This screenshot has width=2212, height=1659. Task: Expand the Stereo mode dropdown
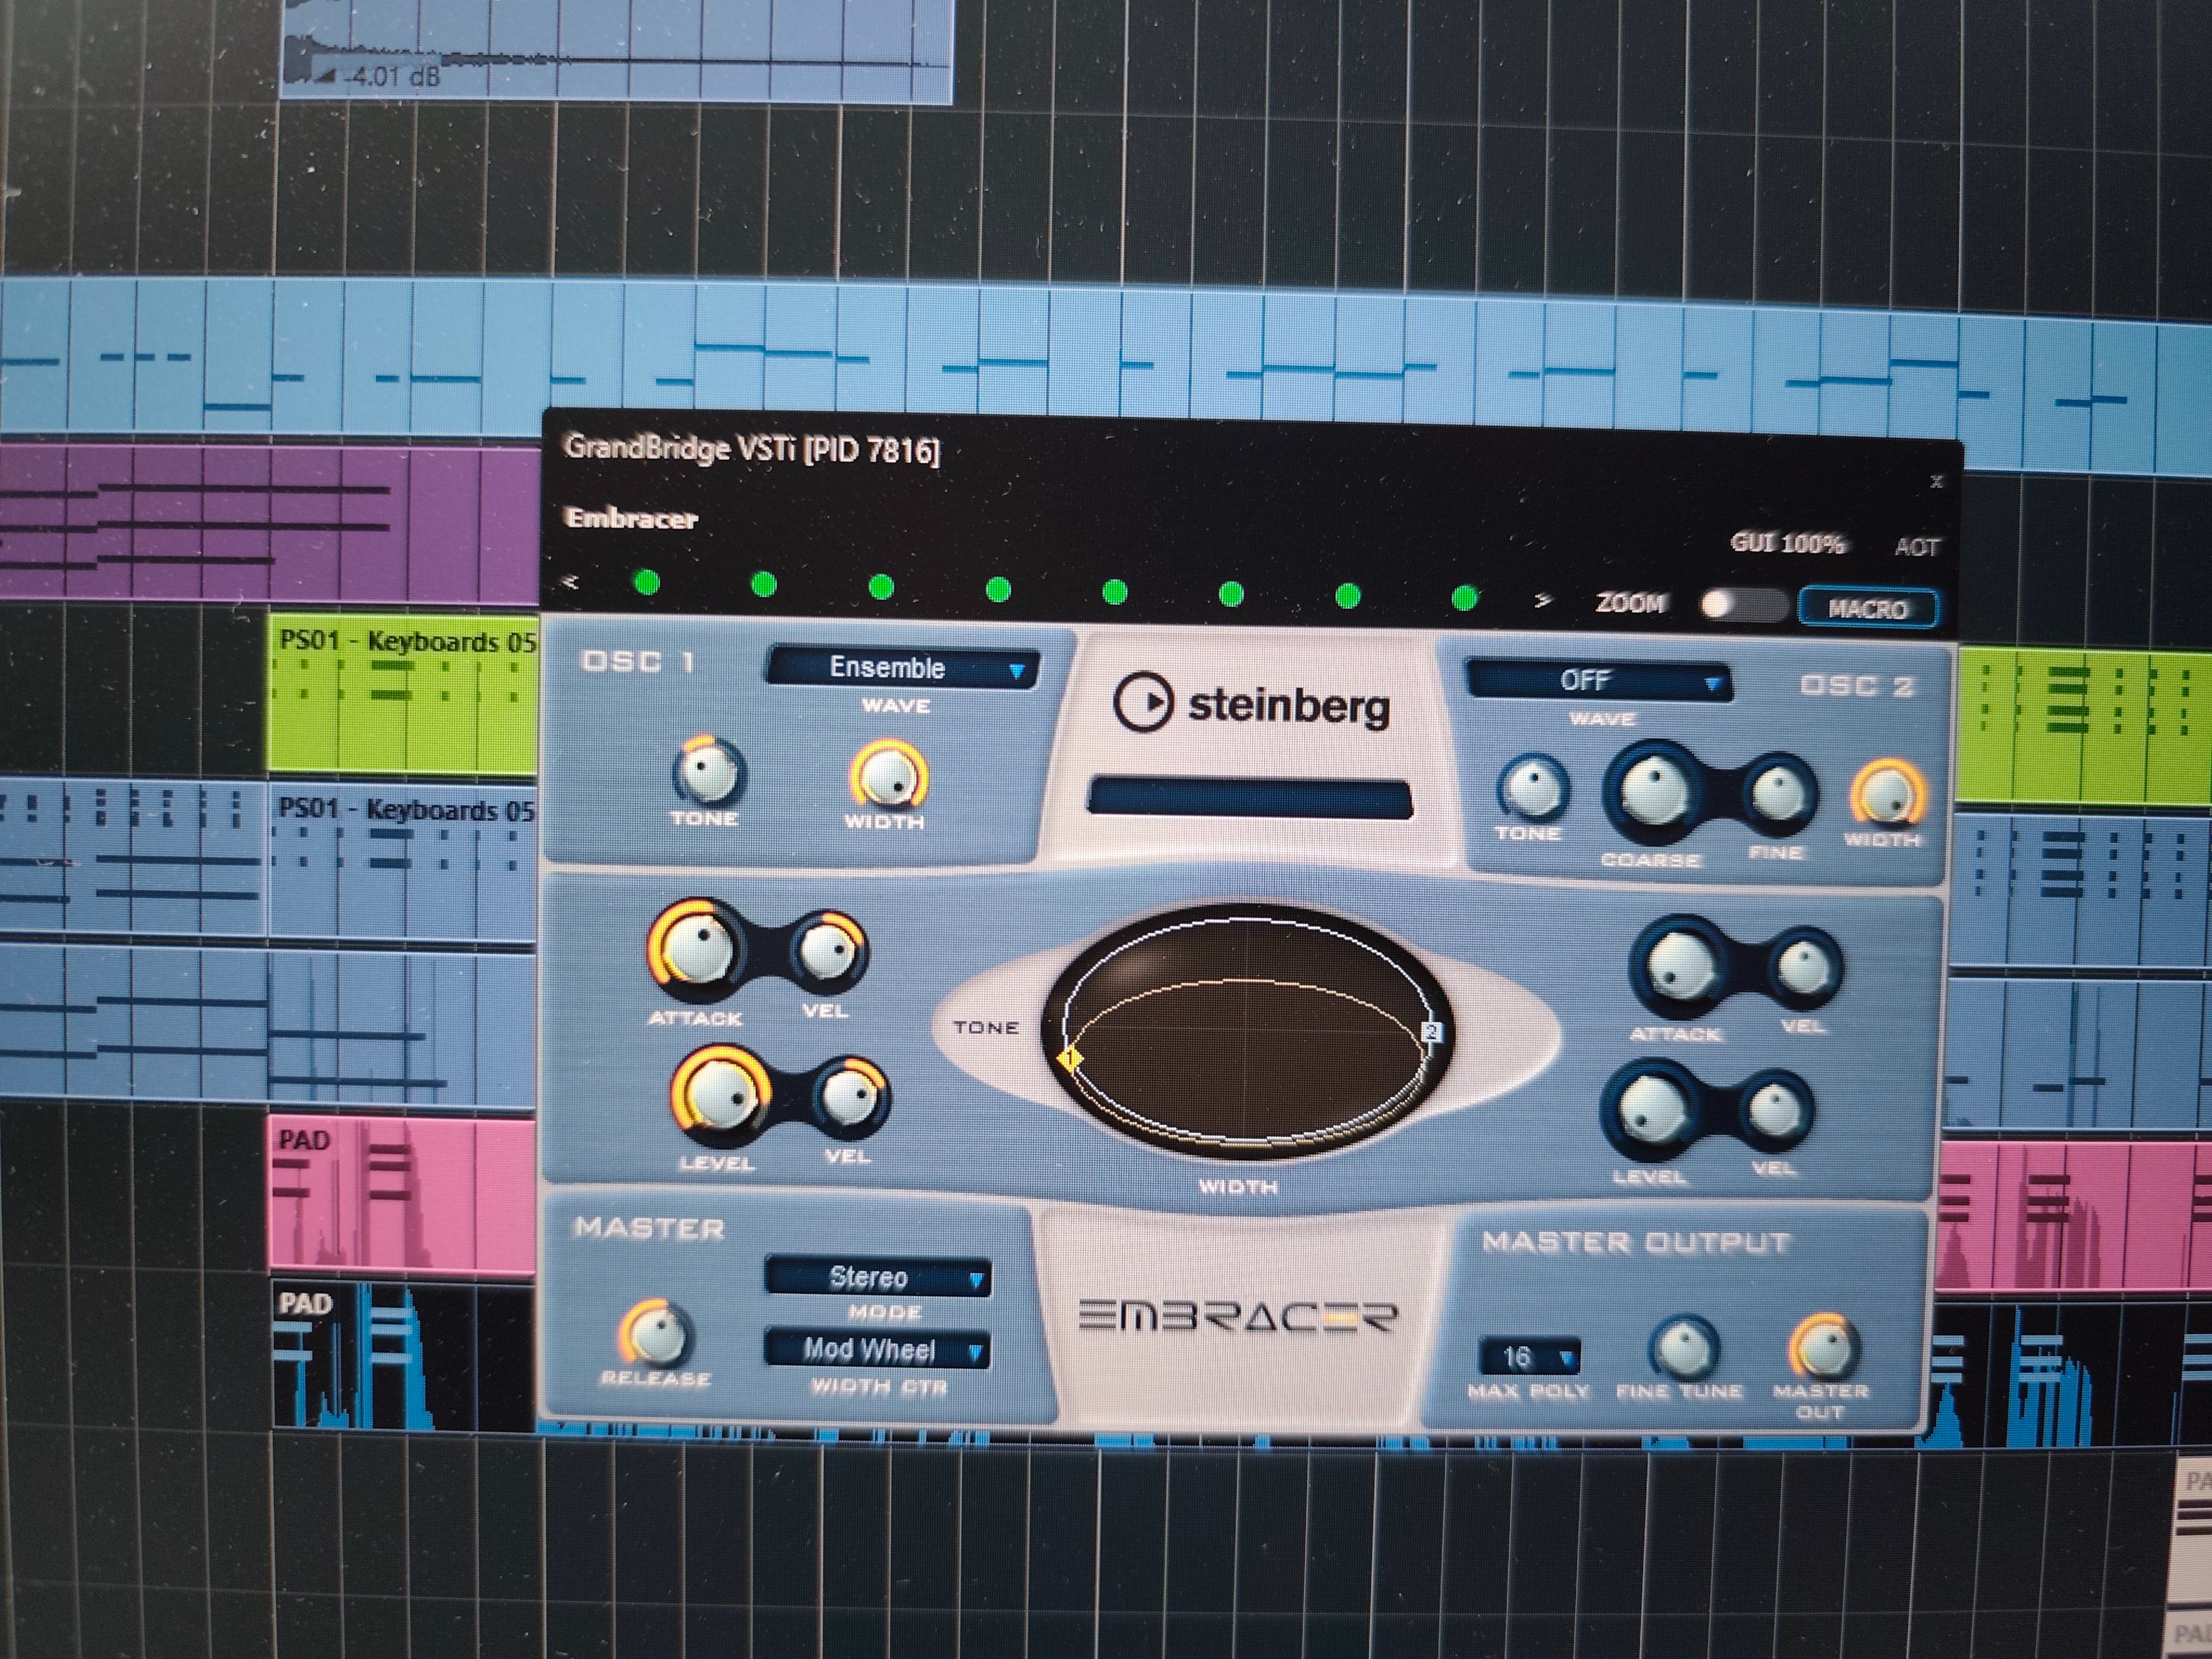pyautogui.click(x=877, y=1278)
